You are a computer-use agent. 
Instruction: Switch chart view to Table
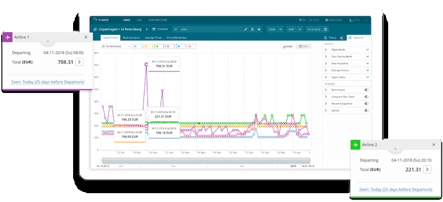click(x=303, y=46)
